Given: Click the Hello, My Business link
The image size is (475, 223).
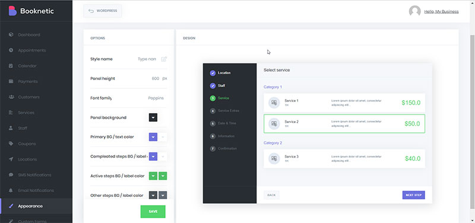Looking at the screenshot, I should 441,11.
